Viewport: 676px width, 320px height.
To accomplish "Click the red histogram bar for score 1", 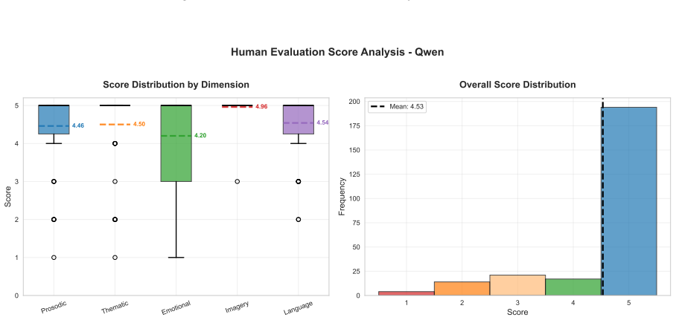I will tap(406, 293).
